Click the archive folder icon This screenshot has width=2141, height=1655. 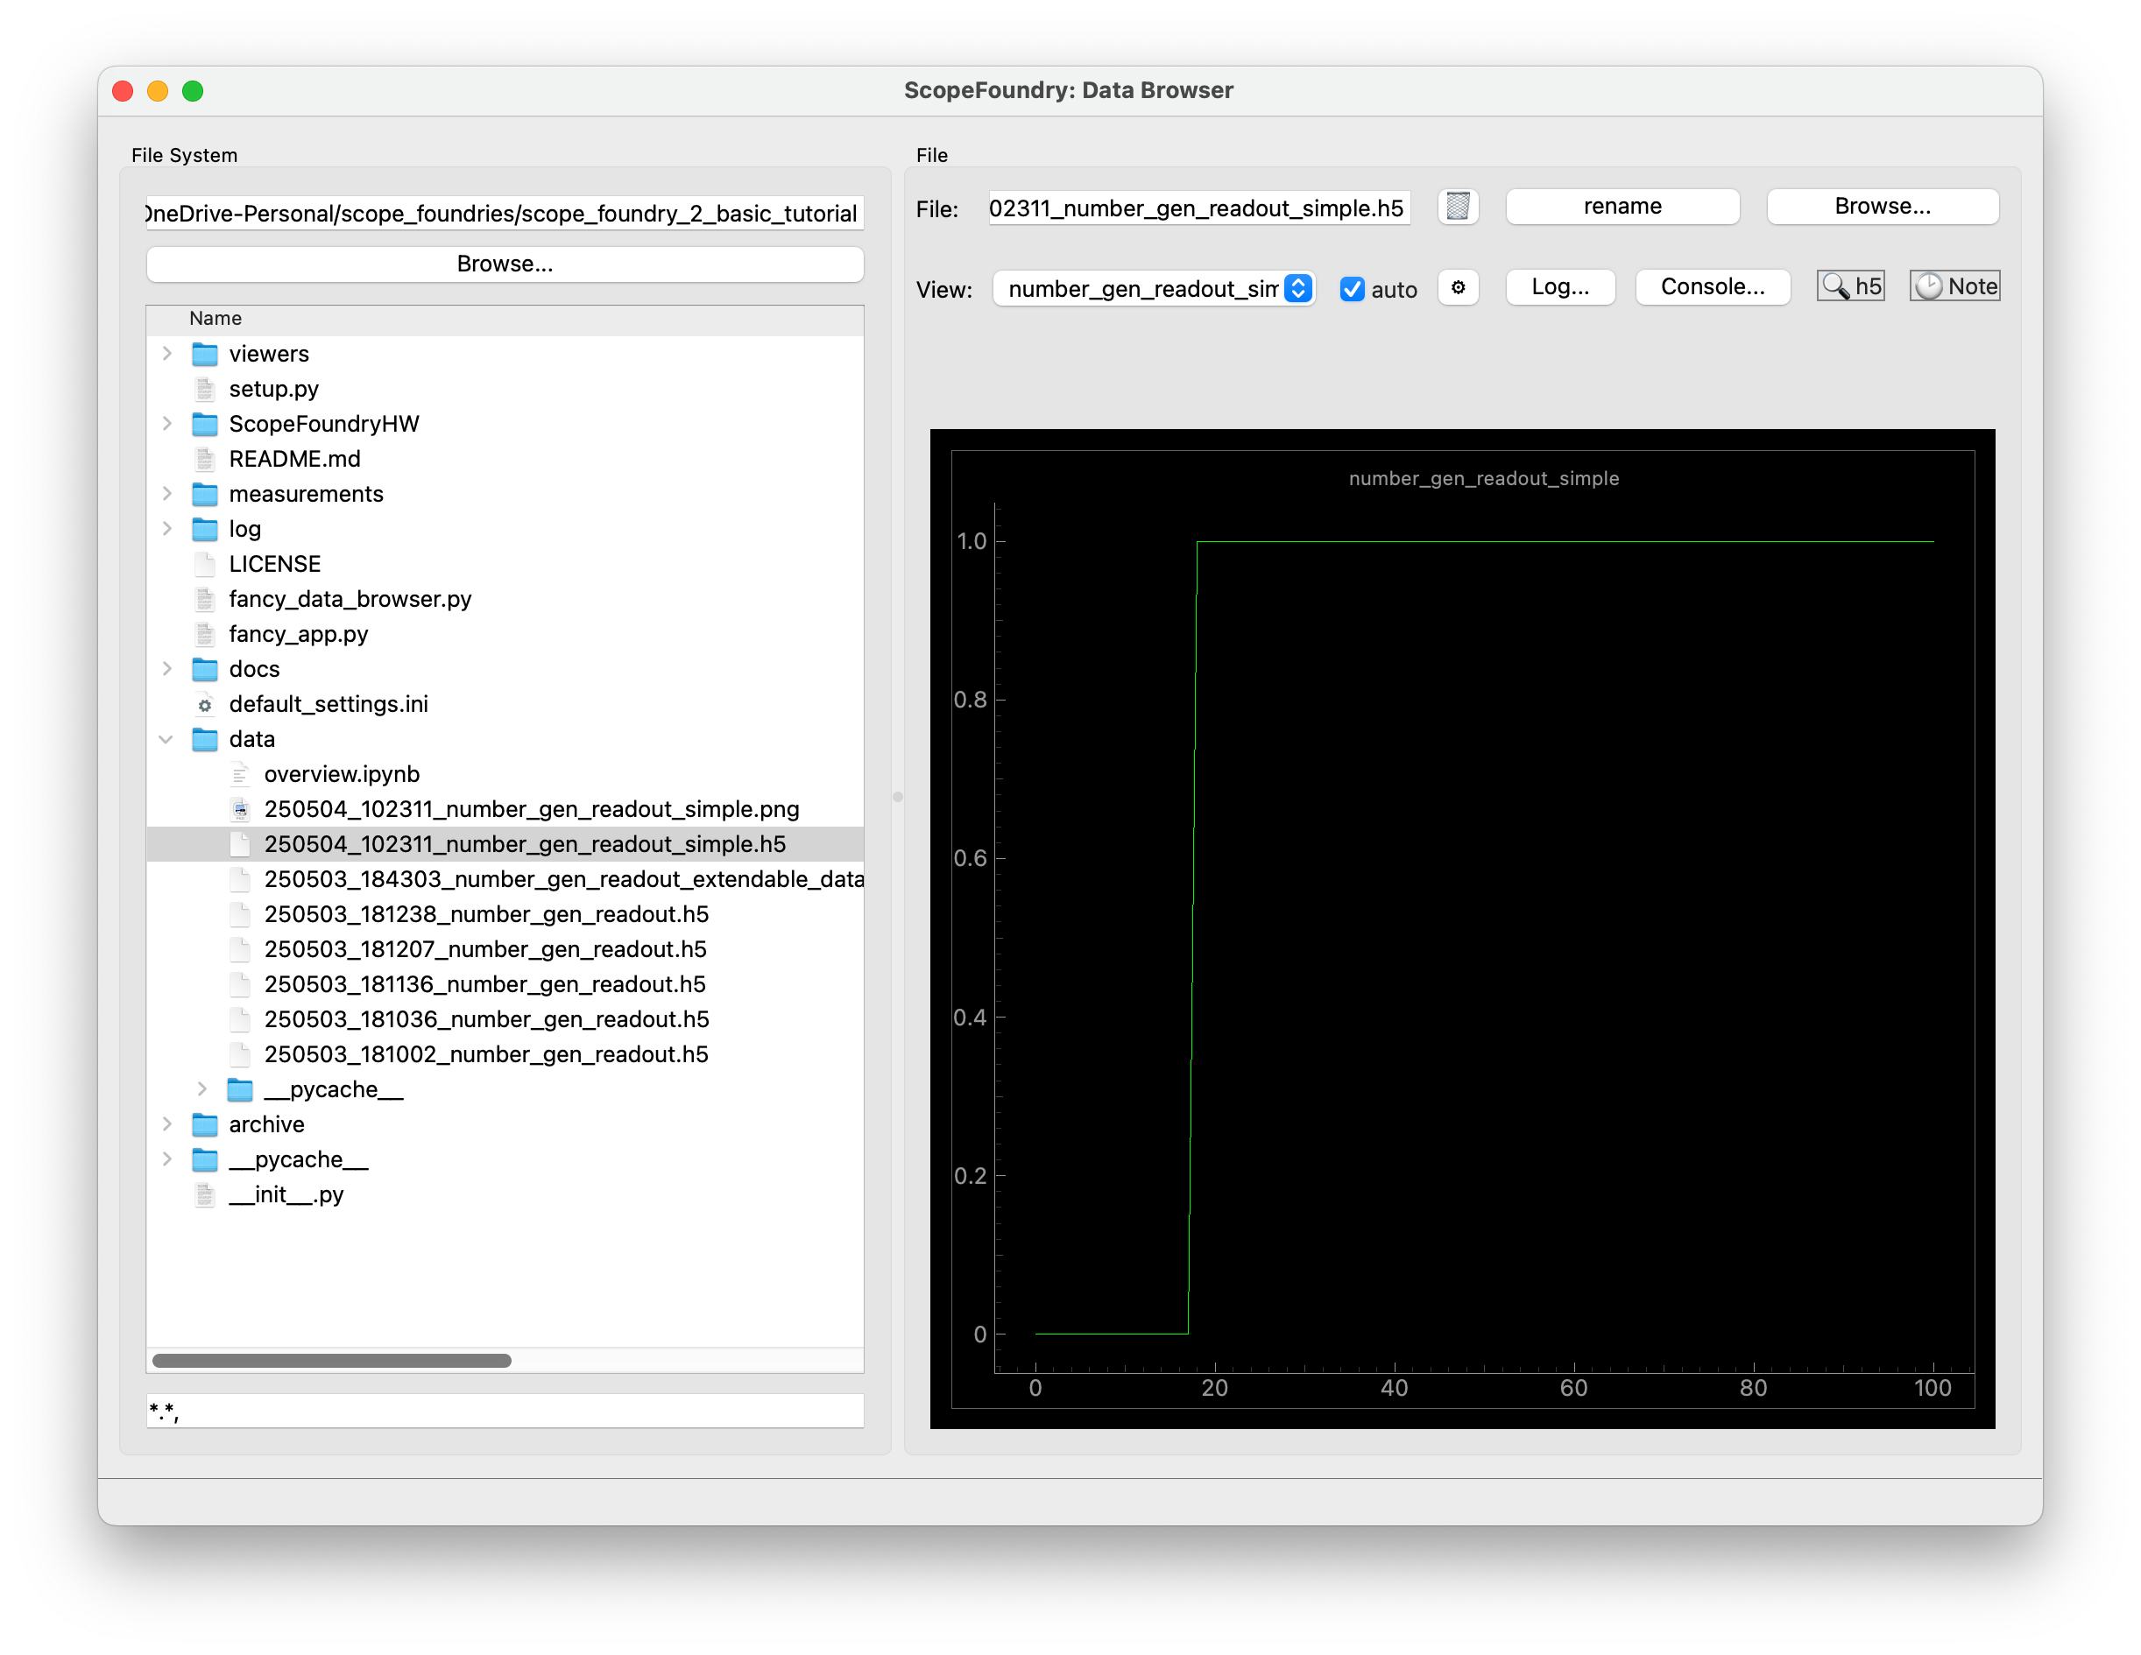click(205, 1123)
